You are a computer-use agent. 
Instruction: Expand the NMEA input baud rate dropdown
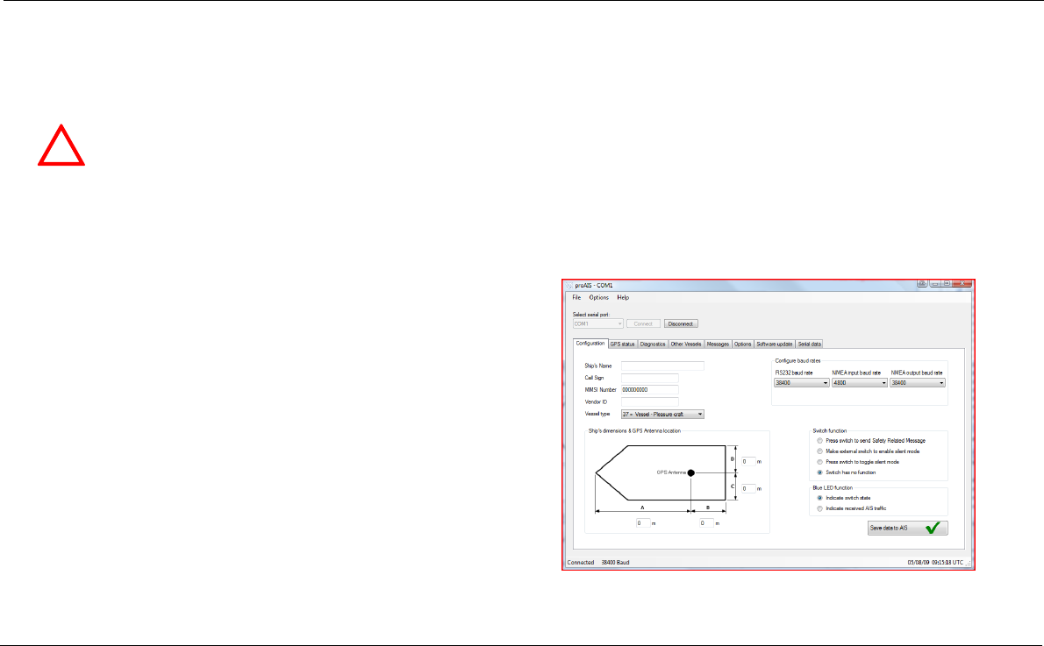860,382
